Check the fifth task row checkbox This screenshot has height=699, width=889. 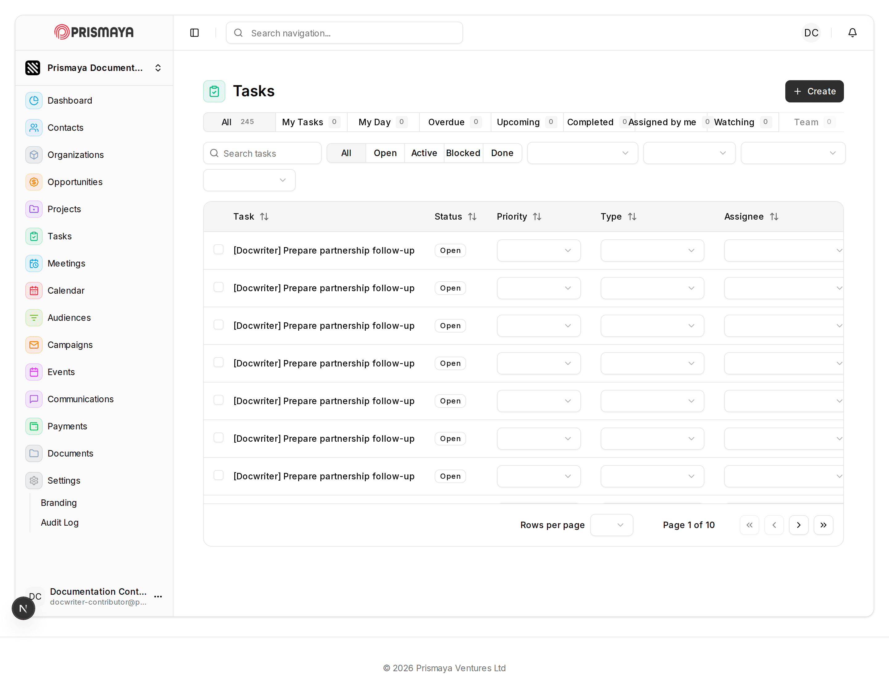coord(219,400)
